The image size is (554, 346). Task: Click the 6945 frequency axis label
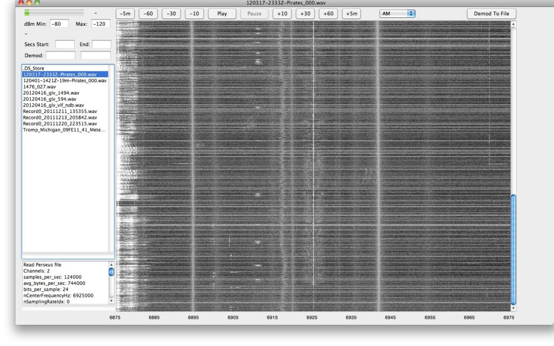pos(390,317)
